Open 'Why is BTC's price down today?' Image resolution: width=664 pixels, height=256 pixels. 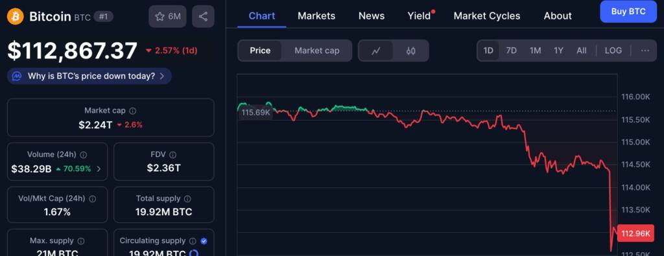[x=89, y=76]
